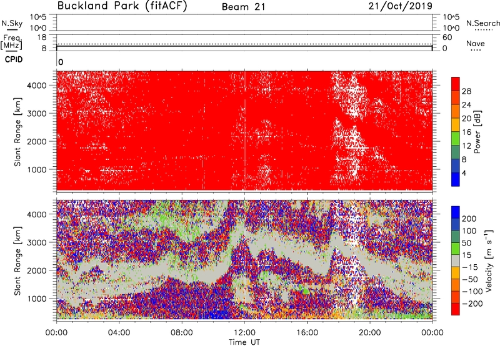The image size is (500, 346).
Task: Click the 'N.Sky' legend label
Action: pos(12,23)
